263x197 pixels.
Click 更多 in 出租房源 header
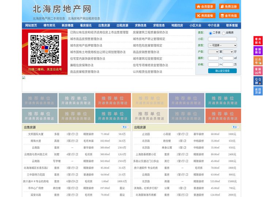point(235,127)
